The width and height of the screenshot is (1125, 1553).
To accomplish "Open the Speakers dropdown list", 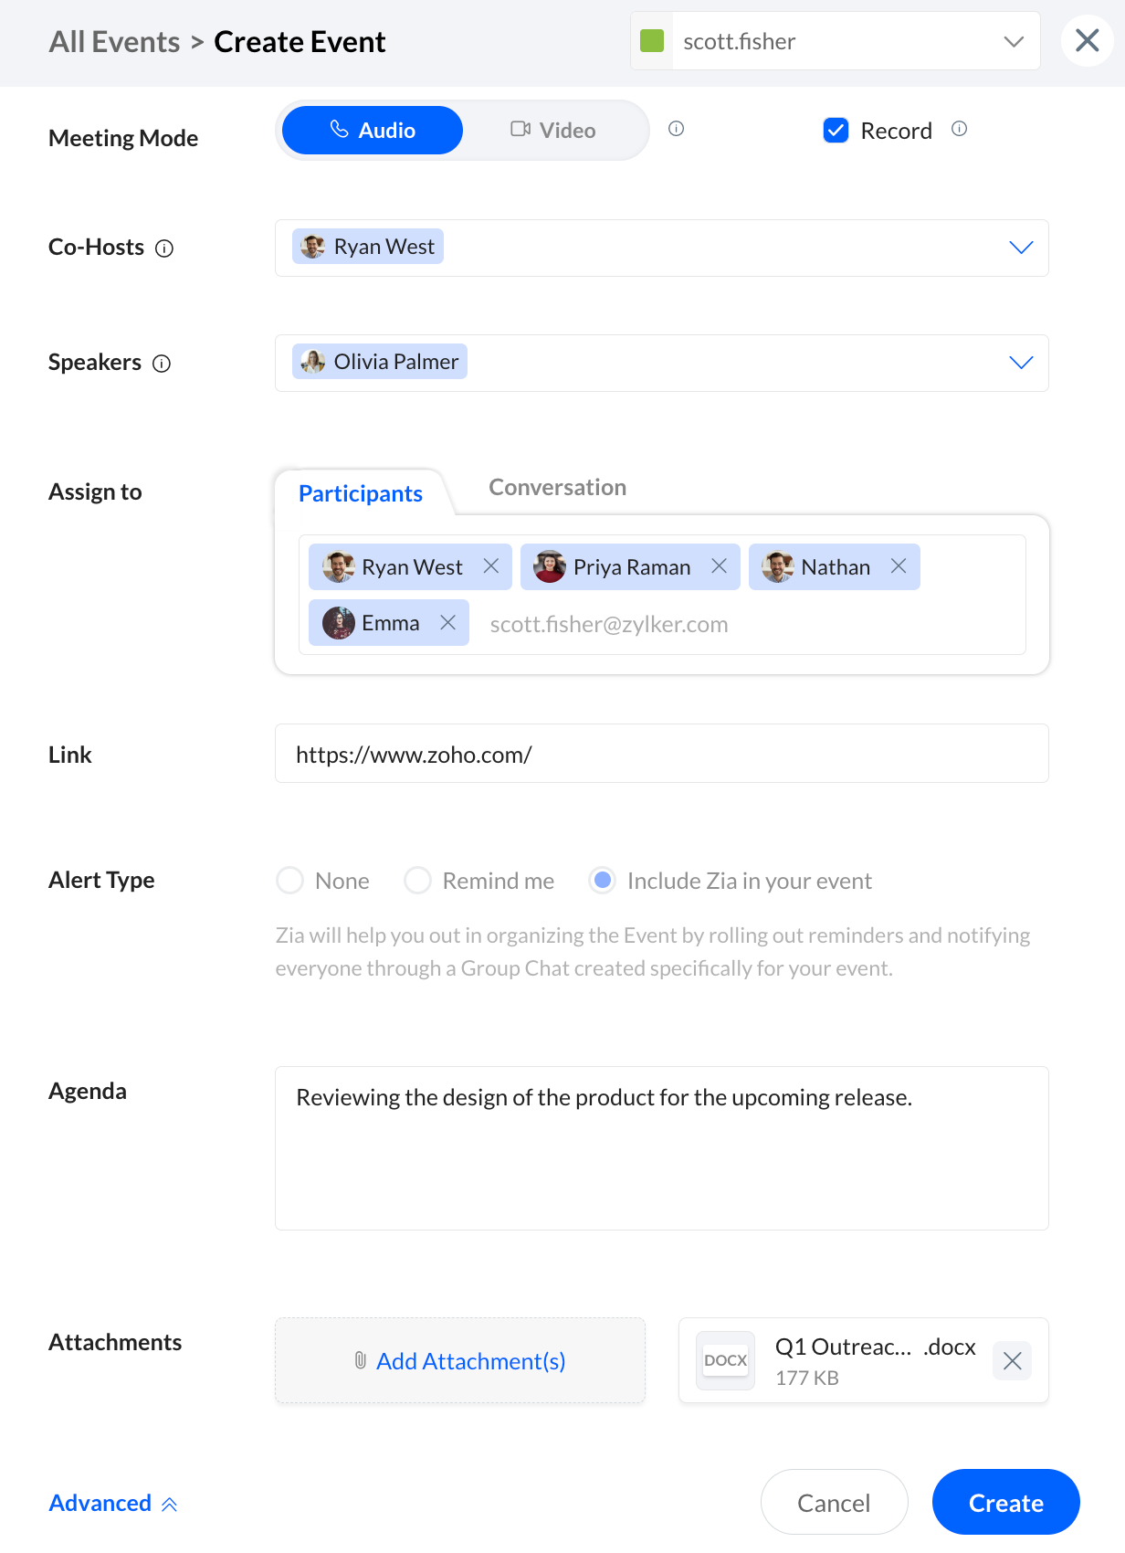I will click(1021, 363).
